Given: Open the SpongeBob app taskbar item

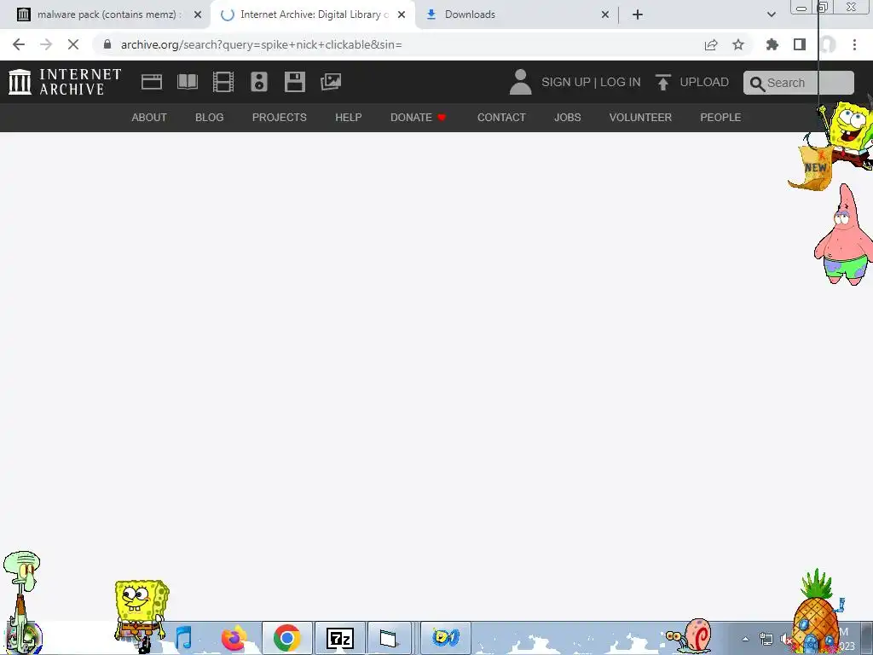Looking at the screenshot, I should tap(445, 638).
